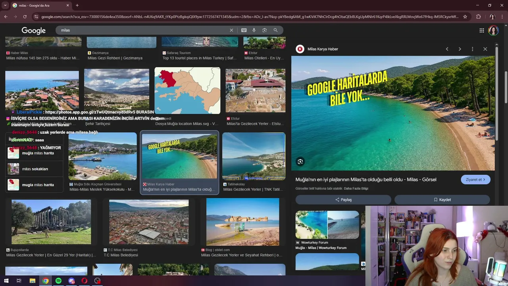Open the obilet.com beach rocks thumbnail
The image size is (508, 286).
point(242,222)
